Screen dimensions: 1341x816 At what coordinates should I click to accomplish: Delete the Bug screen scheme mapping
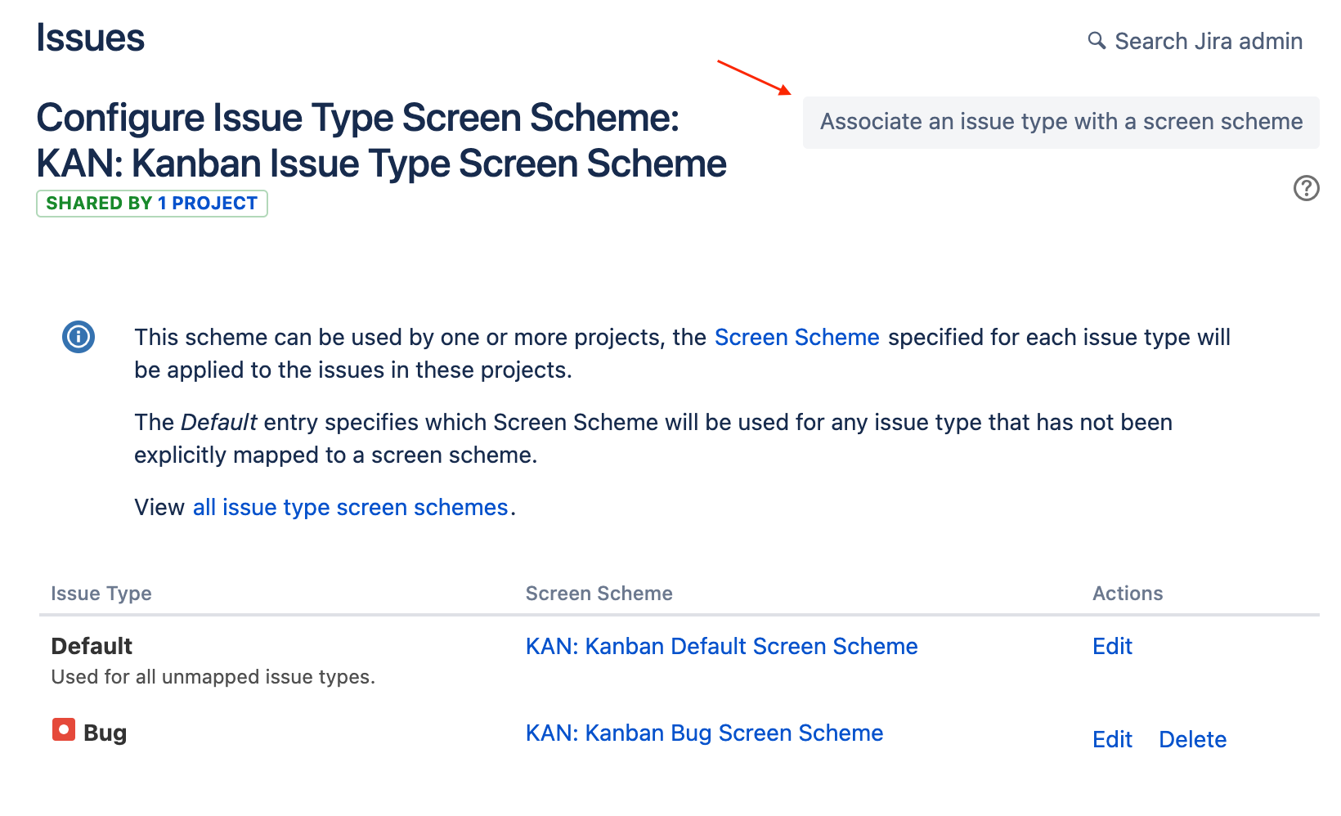(1192, 739)
